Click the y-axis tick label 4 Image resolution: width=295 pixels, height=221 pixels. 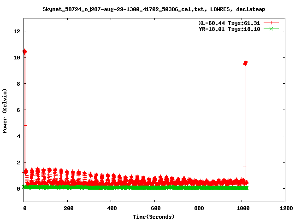18,136
